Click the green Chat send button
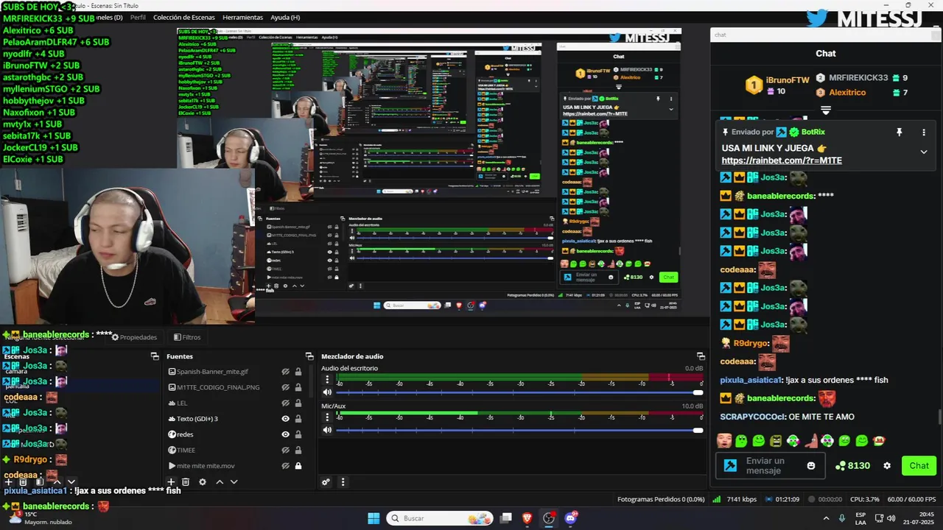The width and height of the screenshot is (943, 530). tap(919, 465)
